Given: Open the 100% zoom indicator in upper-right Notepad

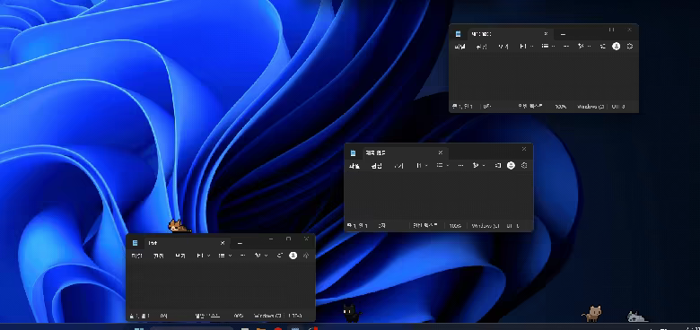Looking at the screenshot, I should coord(561,107).
